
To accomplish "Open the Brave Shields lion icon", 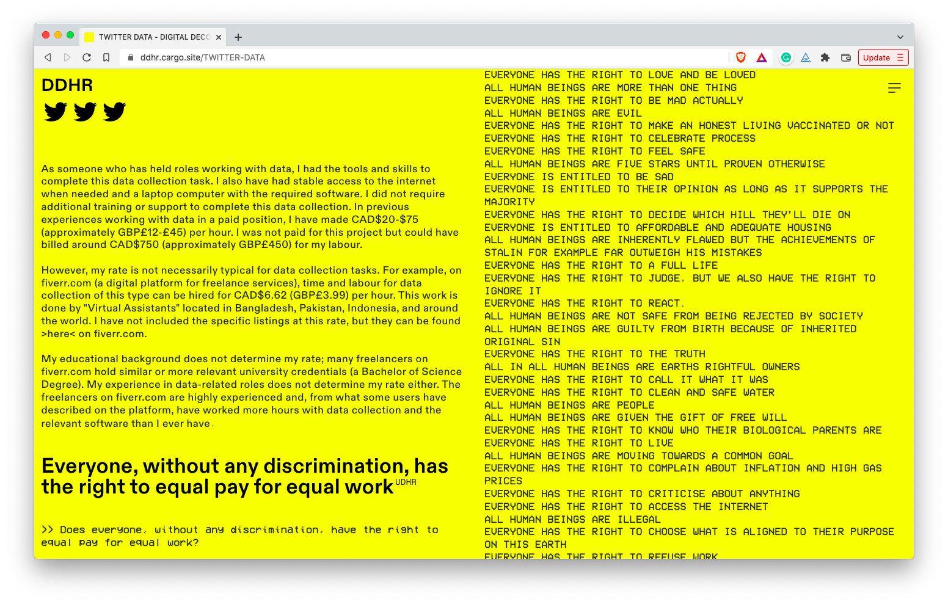I will pos(741,57).
